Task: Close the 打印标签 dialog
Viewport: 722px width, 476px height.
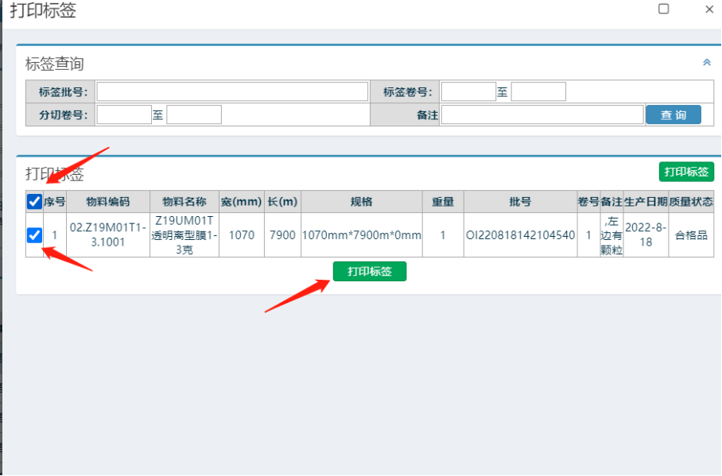Action: tap(709, 9)
